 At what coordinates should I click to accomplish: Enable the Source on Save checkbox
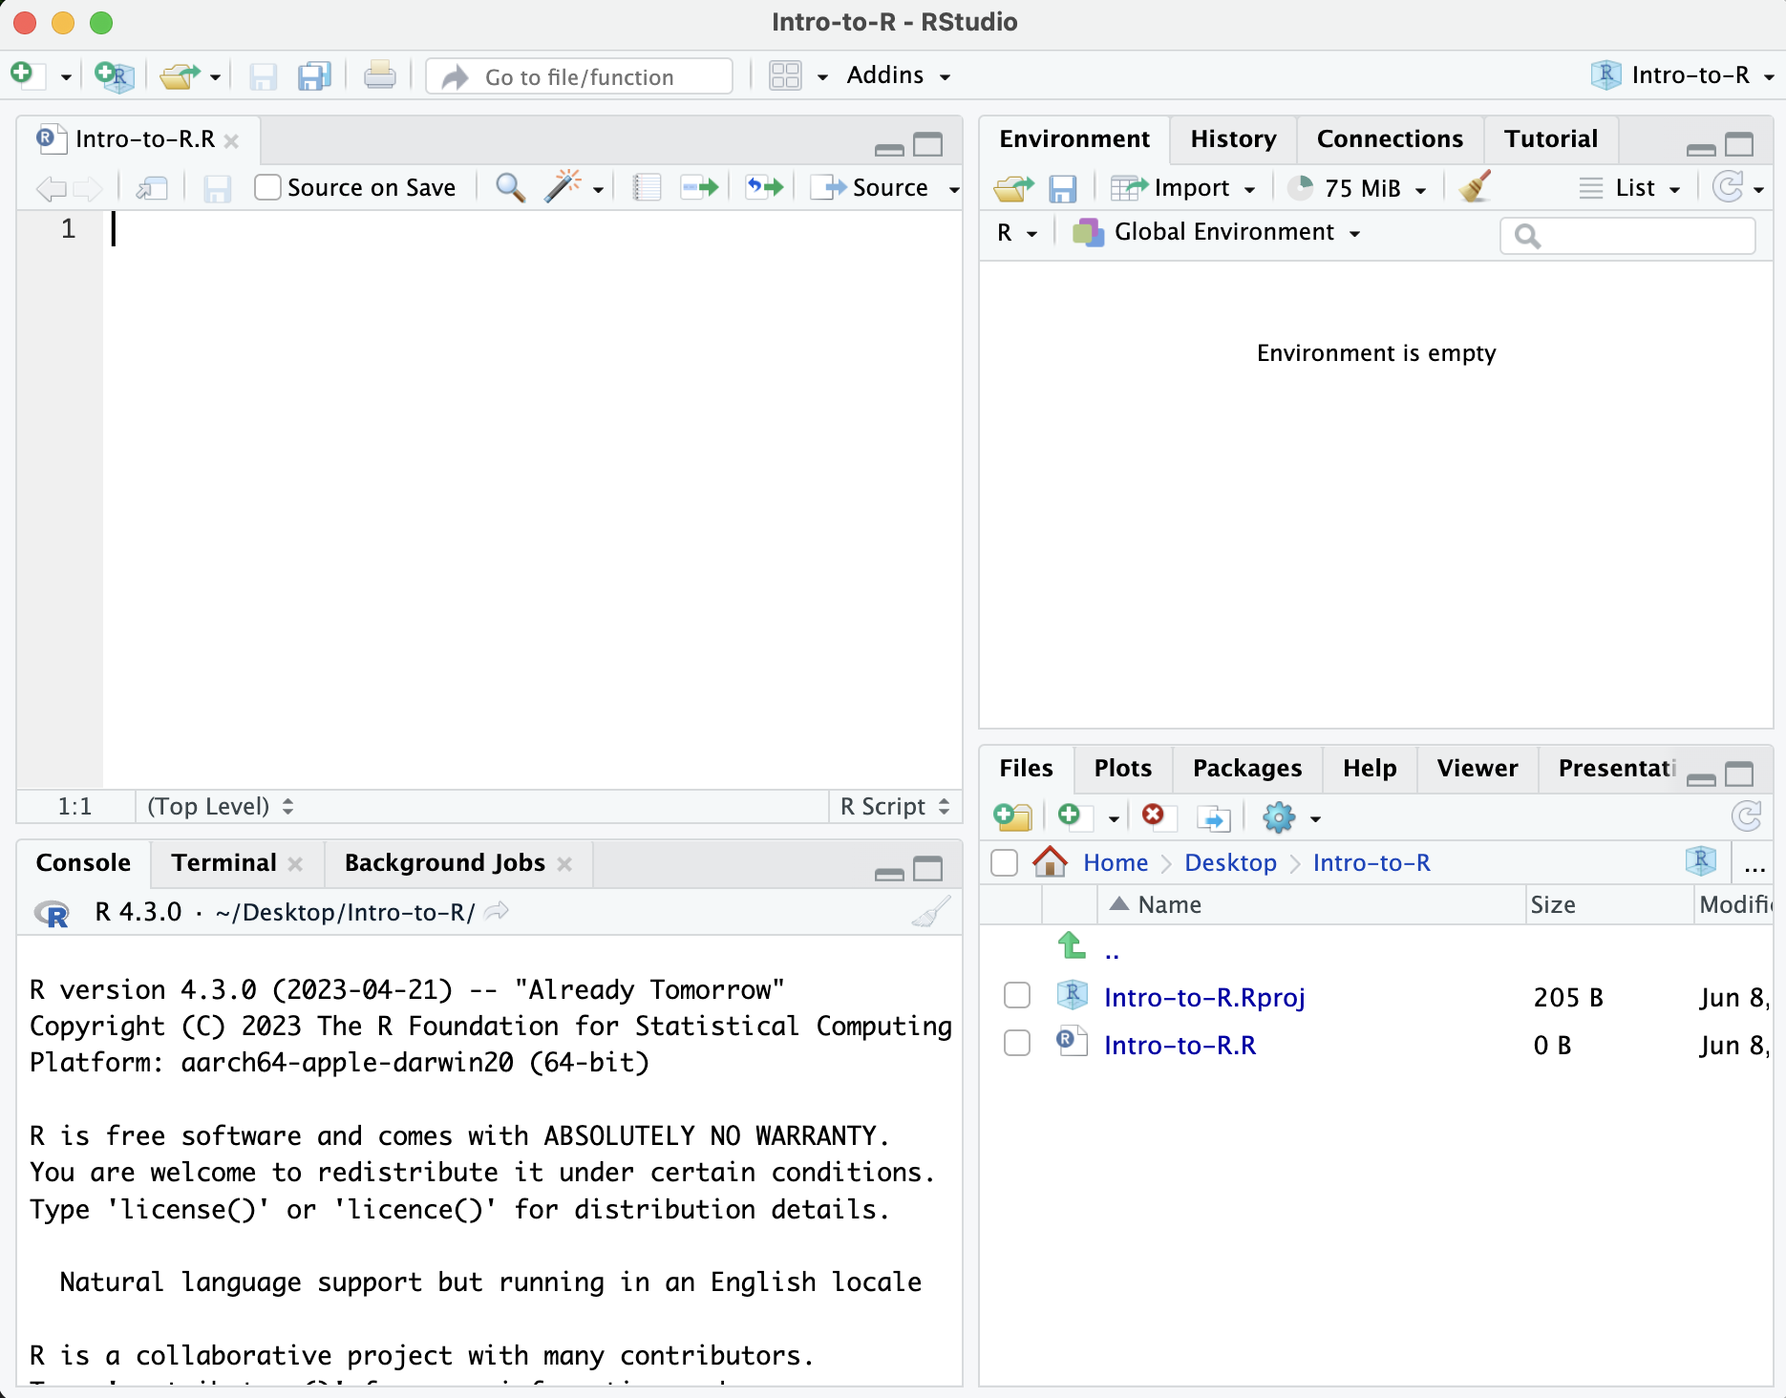click(x=267, y=187)
